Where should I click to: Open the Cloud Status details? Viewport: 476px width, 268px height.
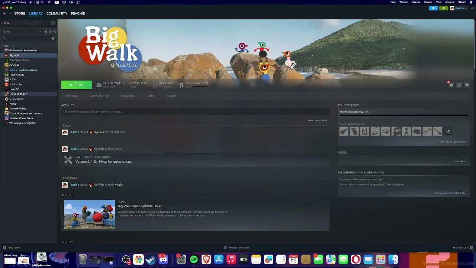(110, 85)
